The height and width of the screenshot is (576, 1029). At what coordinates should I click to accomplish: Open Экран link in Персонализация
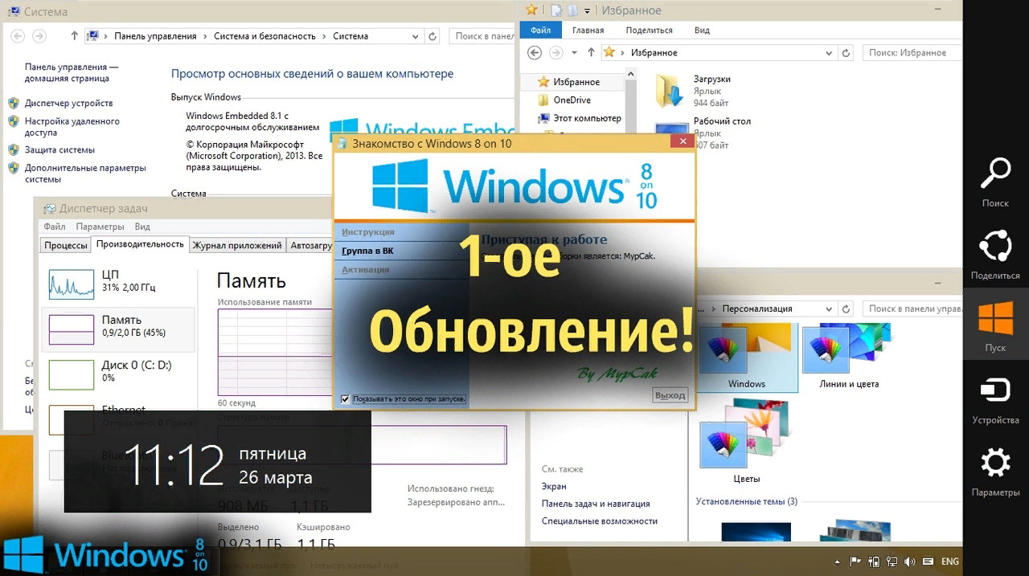point(554,486)
